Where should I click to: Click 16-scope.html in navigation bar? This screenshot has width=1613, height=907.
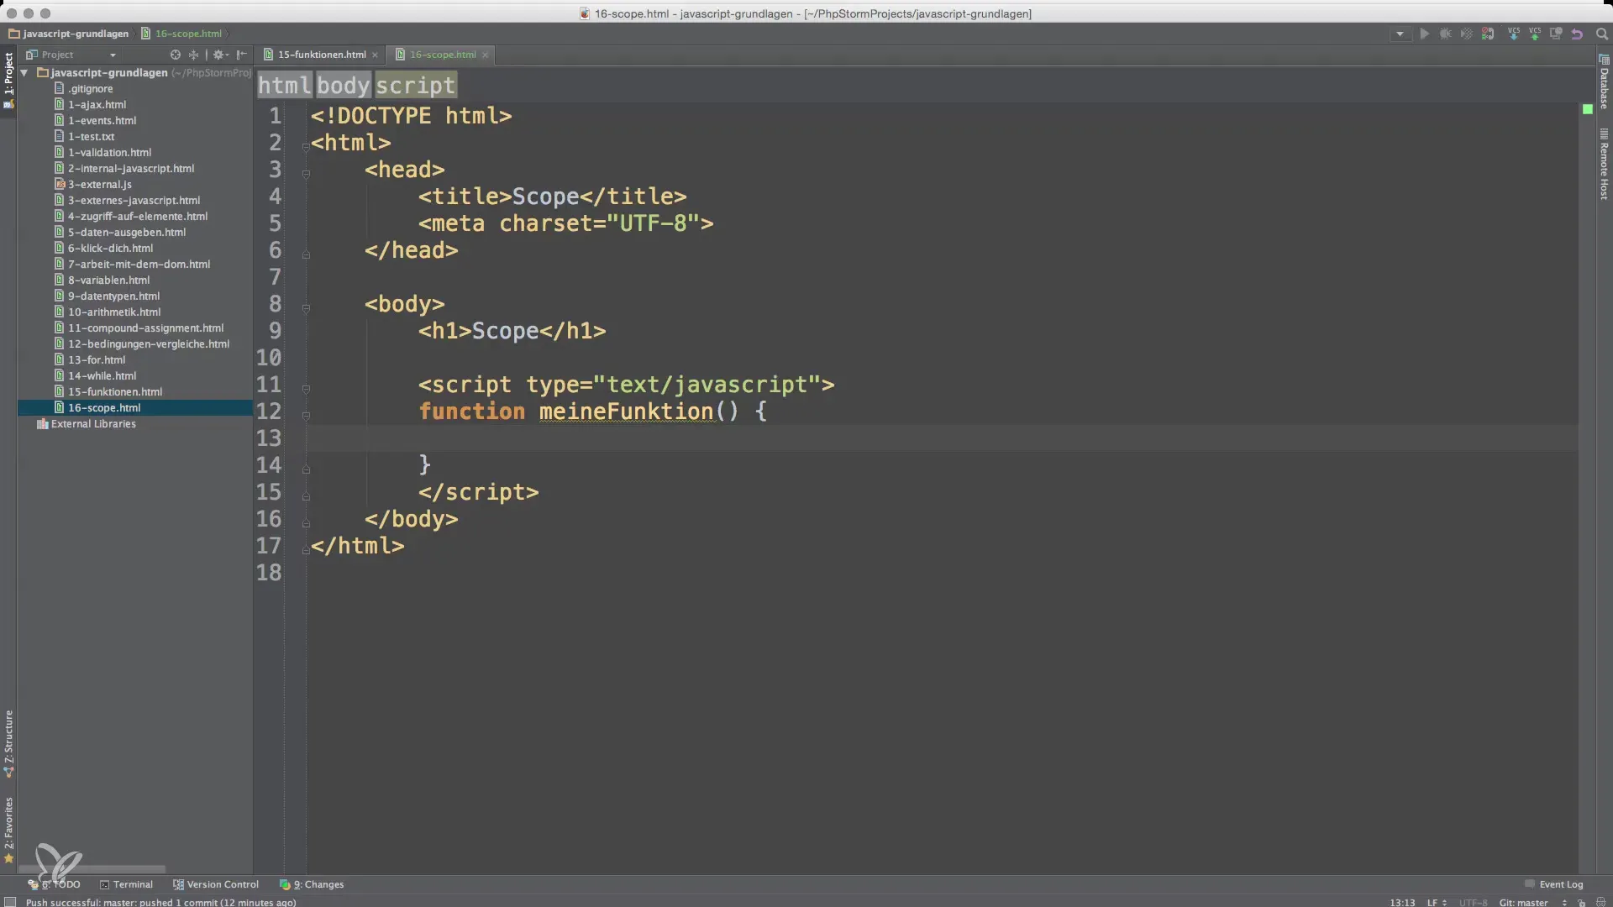(181, 34)
